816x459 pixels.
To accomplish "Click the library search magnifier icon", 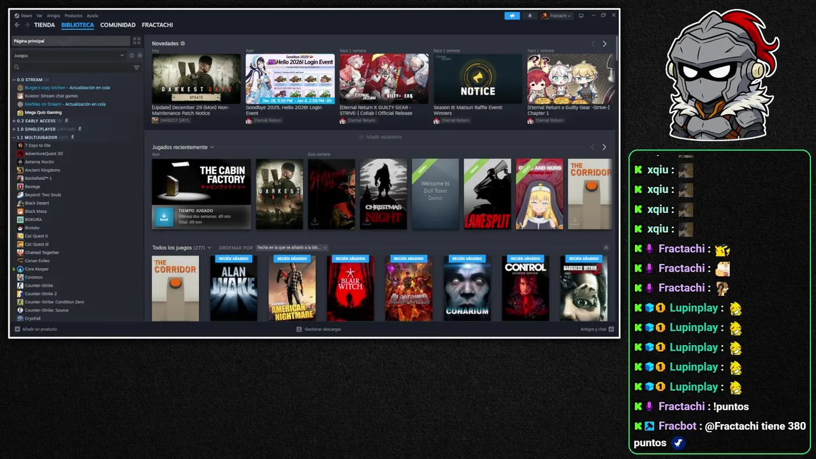I will tap(17, 67).
